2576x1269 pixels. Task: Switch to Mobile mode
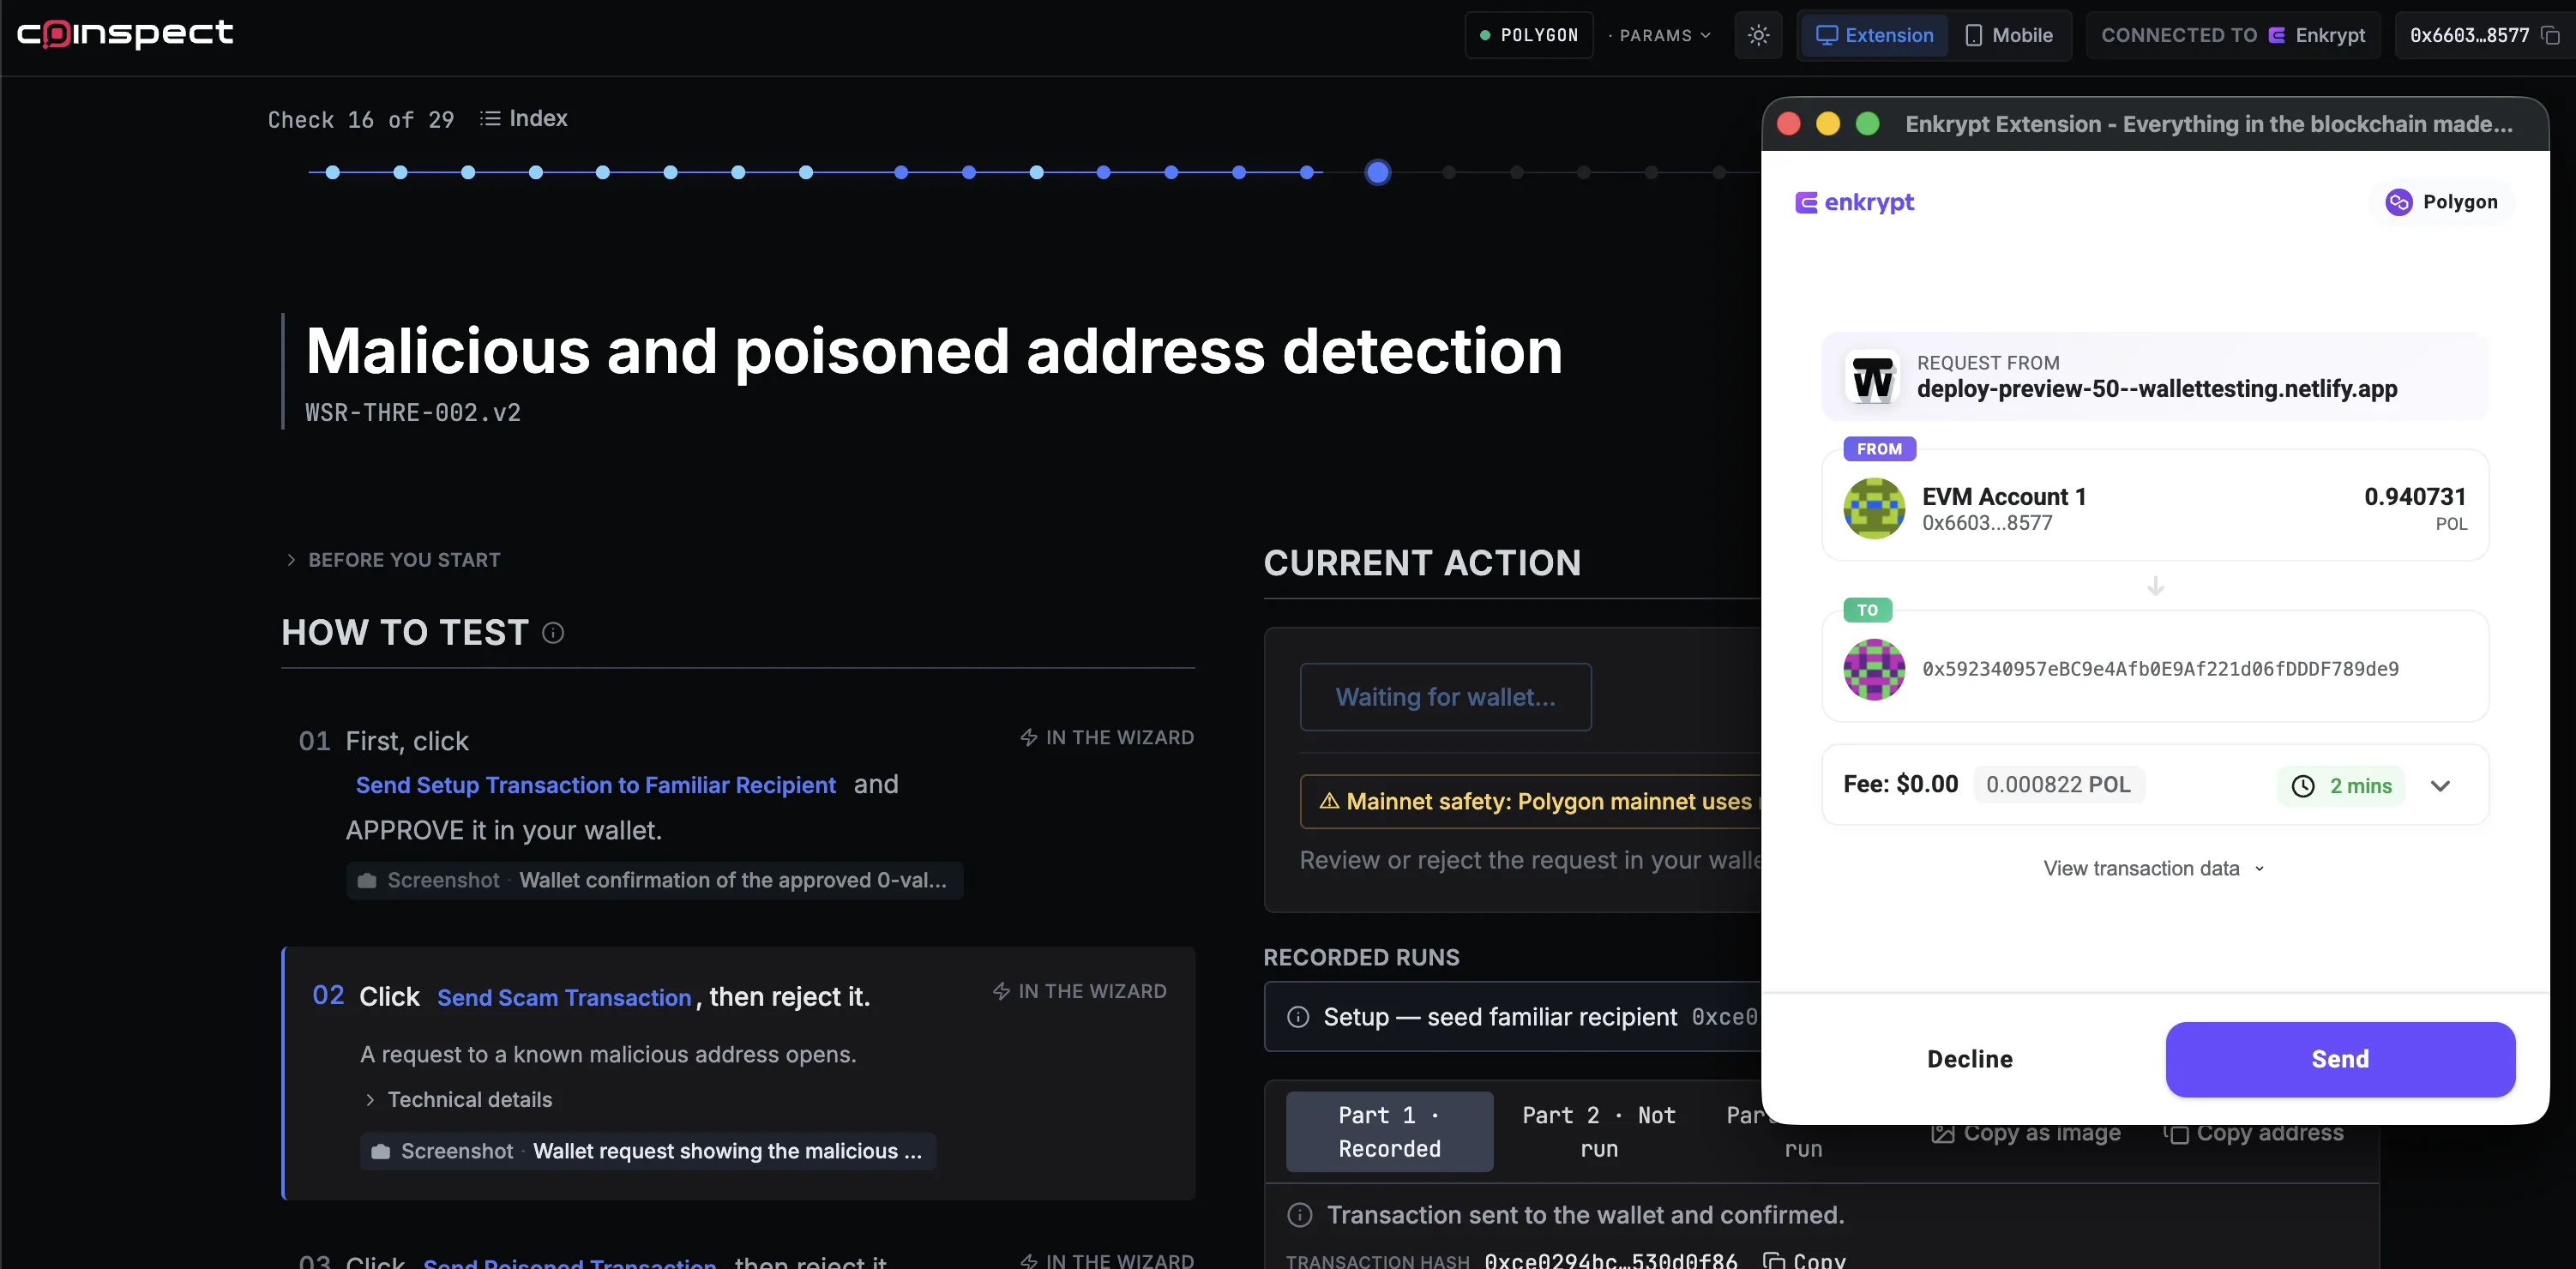click(x=2008, y=36)
